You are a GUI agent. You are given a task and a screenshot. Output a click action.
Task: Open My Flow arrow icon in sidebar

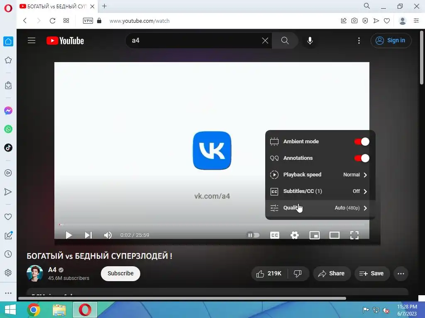(x=8, y=192)
